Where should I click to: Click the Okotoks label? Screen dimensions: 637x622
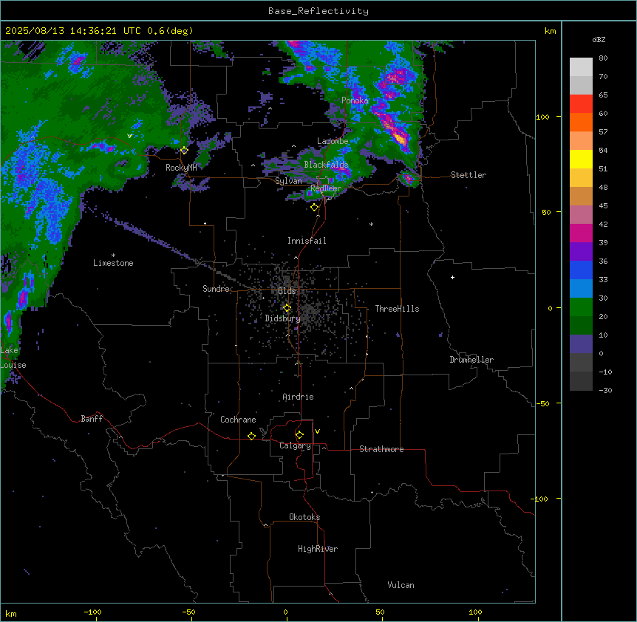(304, 517)
